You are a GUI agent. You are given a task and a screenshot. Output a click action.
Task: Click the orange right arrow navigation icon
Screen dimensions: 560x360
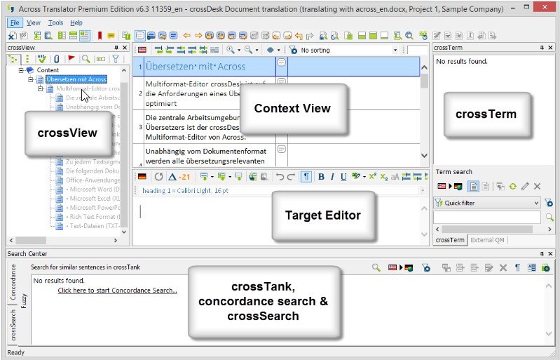pos(198,35)
